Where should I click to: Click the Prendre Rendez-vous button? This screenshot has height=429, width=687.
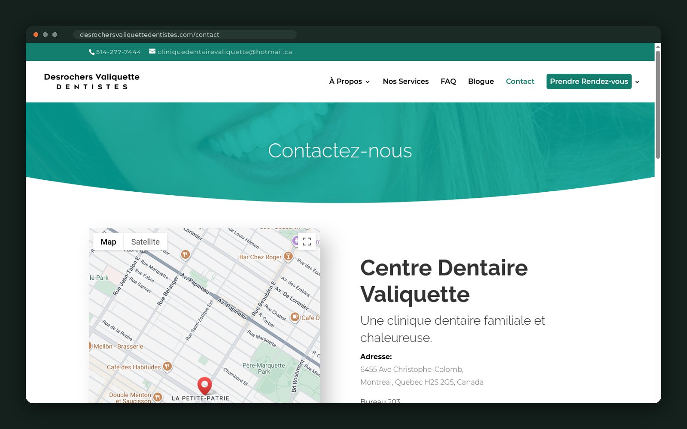(x=589, y=82)
